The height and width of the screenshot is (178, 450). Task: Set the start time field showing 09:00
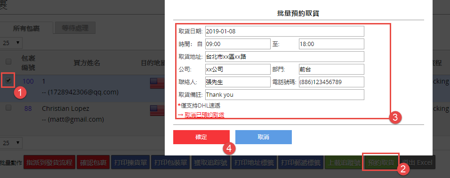(x=238, y=44)
